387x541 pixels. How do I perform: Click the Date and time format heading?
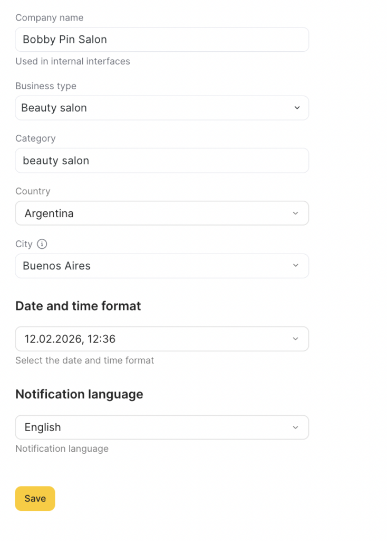point(78,306)
